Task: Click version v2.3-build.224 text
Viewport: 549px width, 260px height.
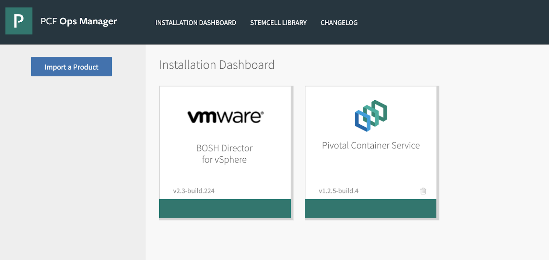Action: click(194, 191)
